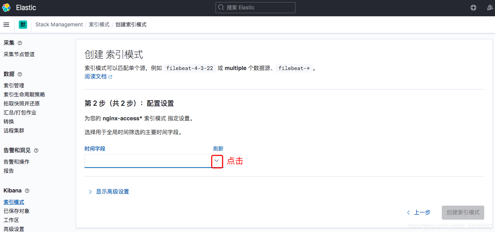Image resolution: width=495 pixels, height=232 pixels.
Task: Click the help icon next to 采集
Action: tap(20, 43)
